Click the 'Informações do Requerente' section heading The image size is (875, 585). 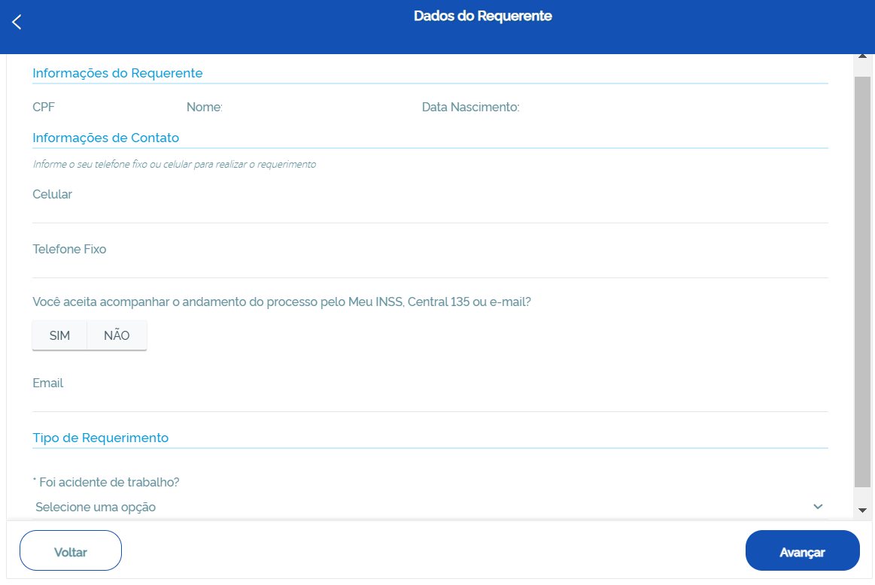click(117, 73)
